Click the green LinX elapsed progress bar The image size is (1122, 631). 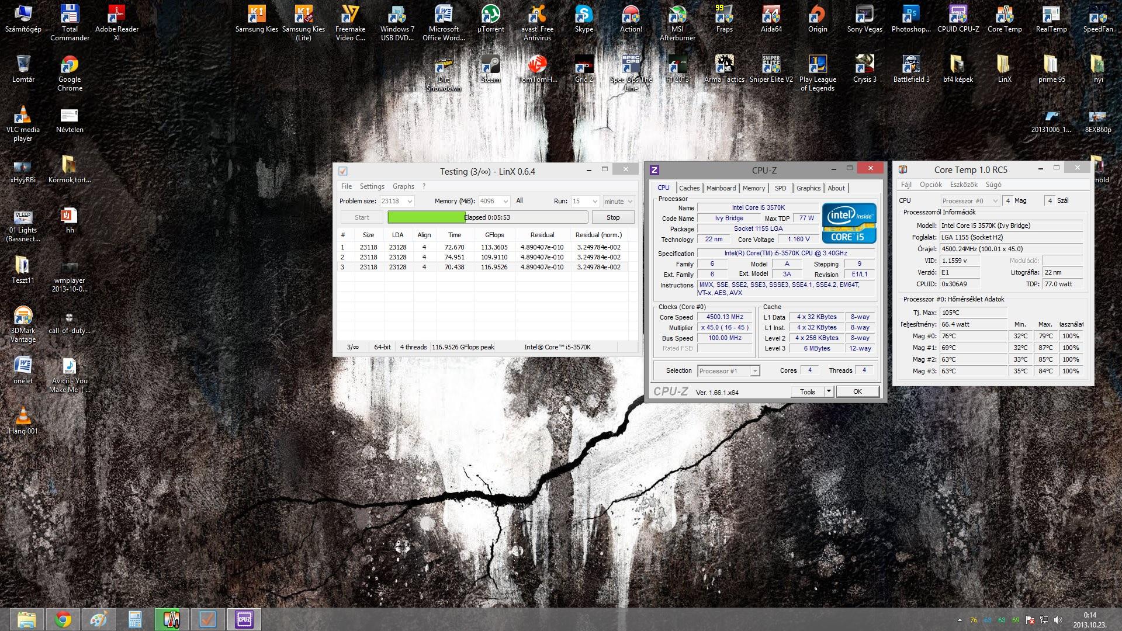pyautogui.click(x=427, y=217)
